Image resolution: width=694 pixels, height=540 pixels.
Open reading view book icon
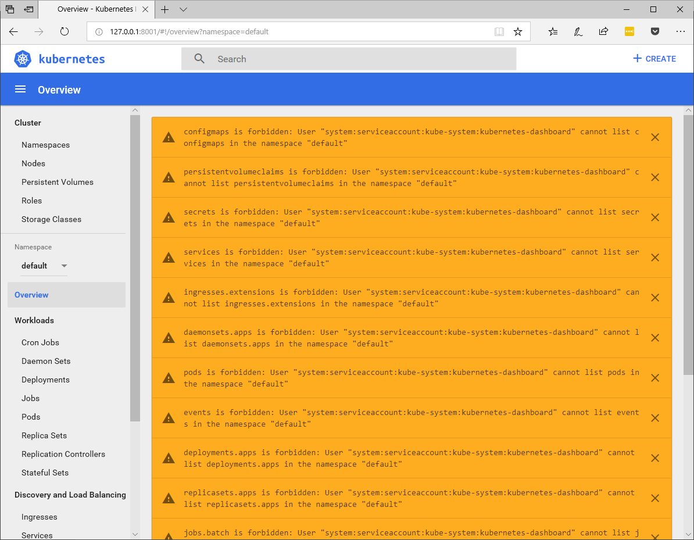499,31
